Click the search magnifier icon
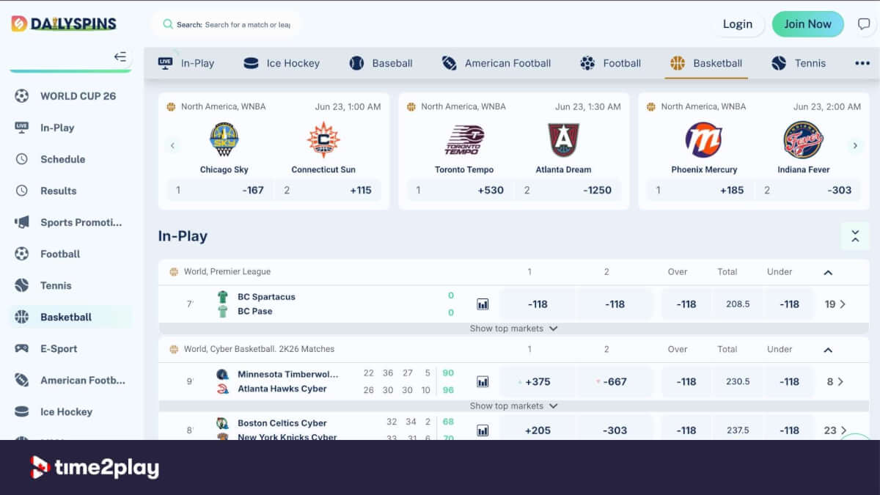Image resolution: width=880 pixels, height=495 pixels. [x=168, y=24]
